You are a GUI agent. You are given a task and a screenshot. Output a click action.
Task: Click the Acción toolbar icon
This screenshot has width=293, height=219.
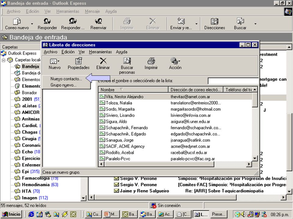(x=175, y=61)
